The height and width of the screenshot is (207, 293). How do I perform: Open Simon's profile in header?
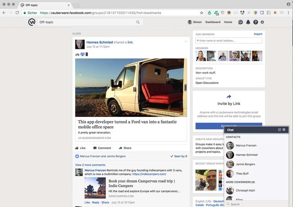[195, 22]
